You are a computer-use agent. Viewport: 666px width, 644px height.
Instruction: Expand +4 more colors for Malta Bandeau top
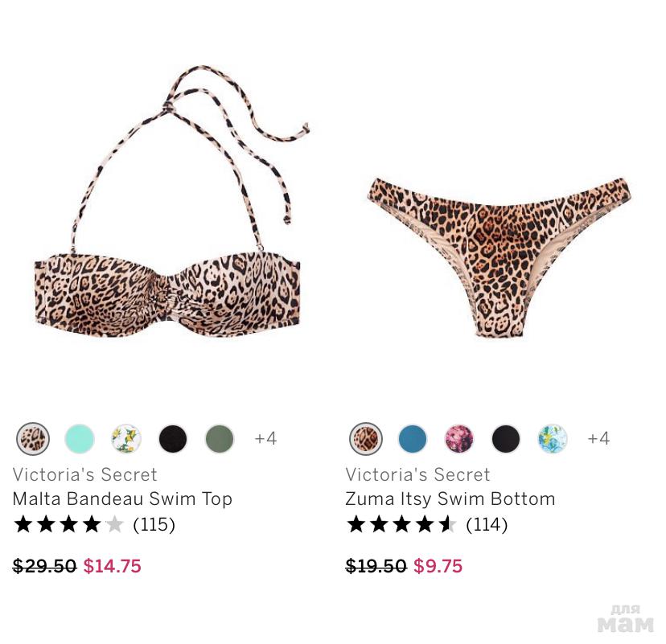265,438
